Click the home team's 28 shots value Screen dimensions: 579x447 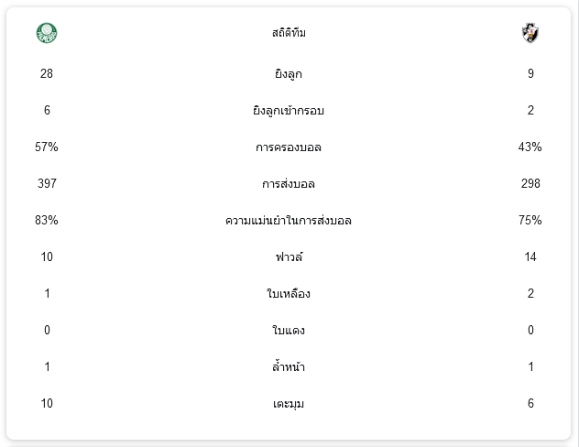pos(47,73)
